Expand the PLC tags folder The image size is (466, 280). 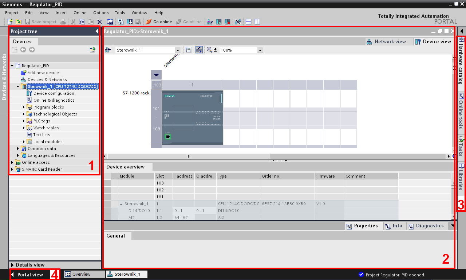[24, 121]
